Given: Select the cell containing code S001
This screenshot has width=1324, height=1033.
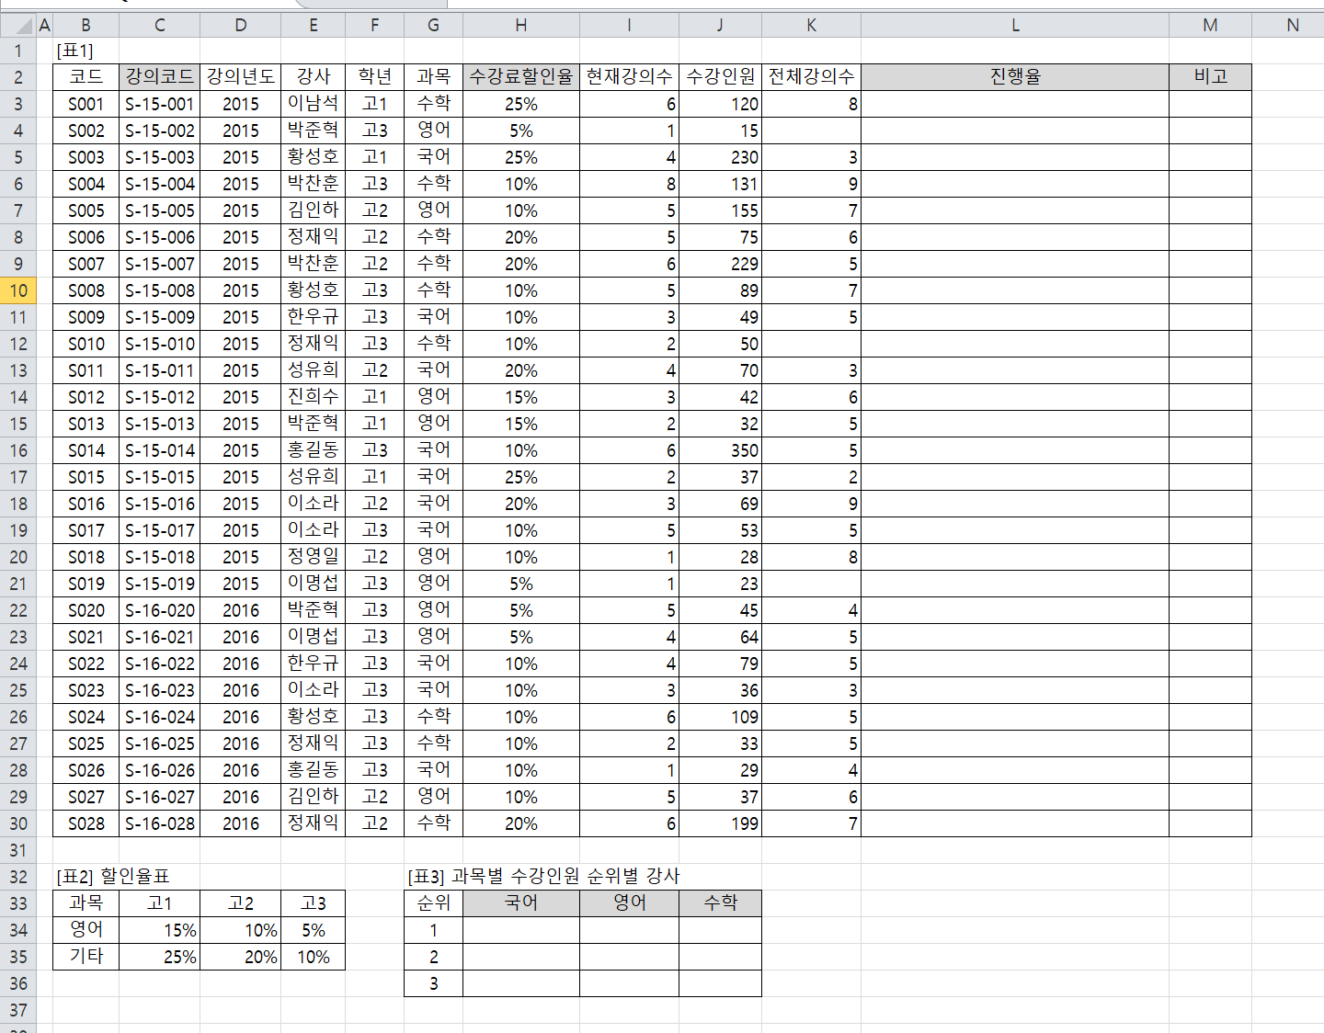Looking at the screenshot, I should (x=86, y=104).
